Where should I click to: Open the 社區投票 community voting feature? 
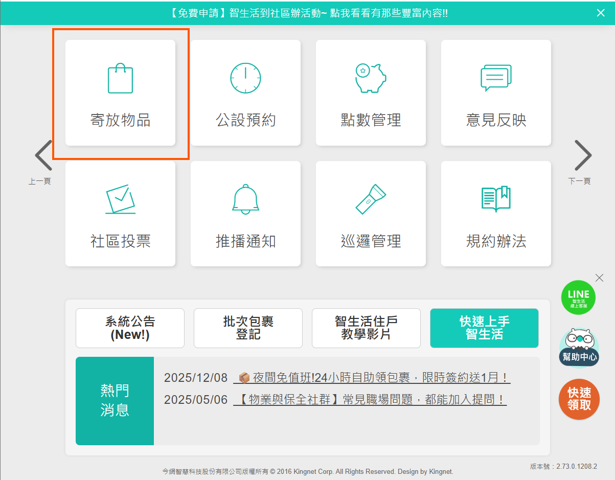[x=120, y=214]
